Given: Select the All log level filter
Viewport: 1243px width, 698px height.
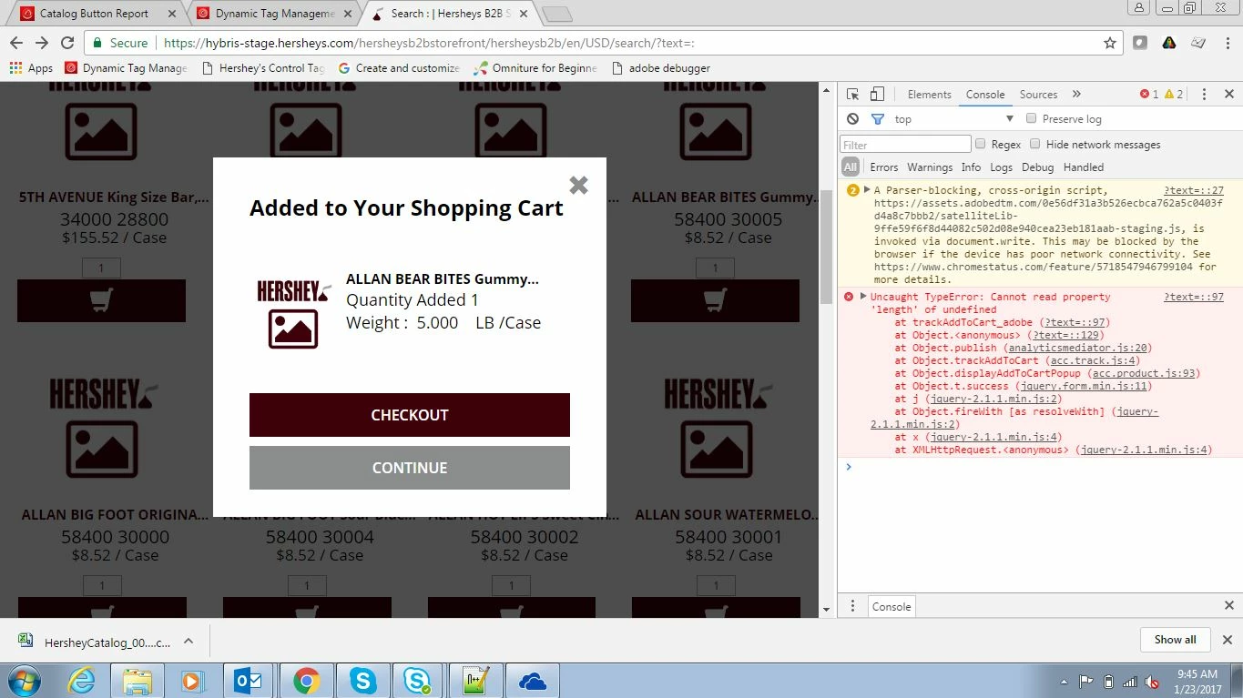Looking at the screenshot, I should tap(851, 167).
